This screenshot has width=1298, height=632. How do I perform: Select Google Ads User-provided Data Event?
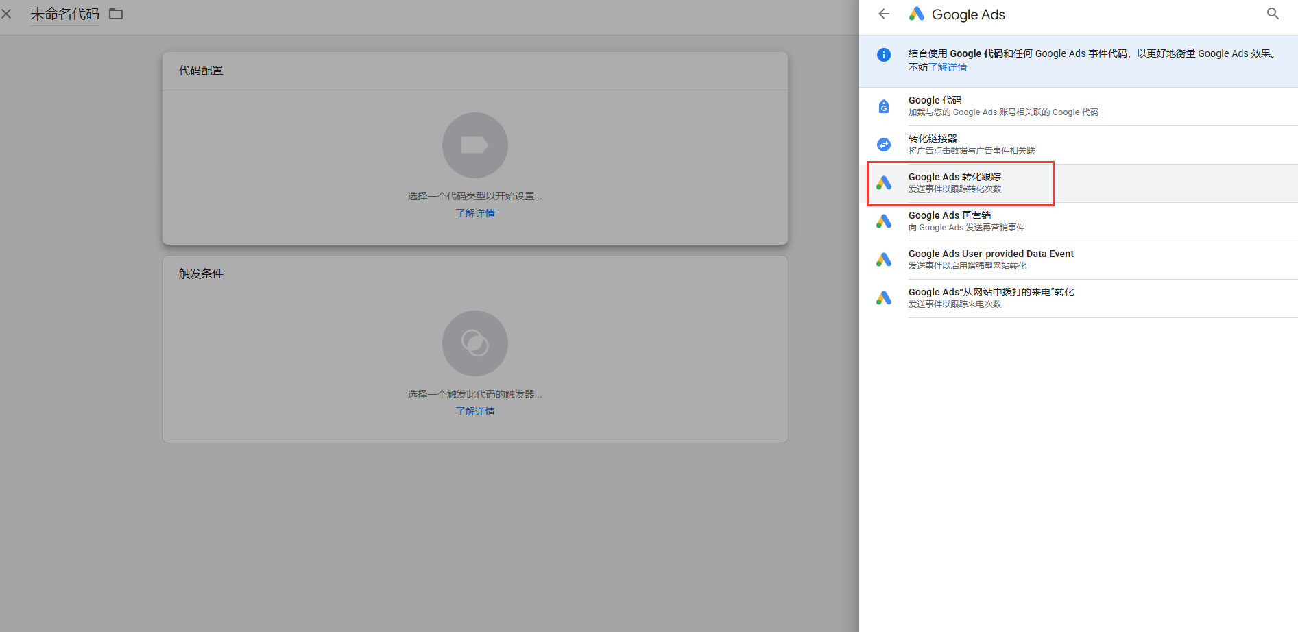[x=1079, y=260]
